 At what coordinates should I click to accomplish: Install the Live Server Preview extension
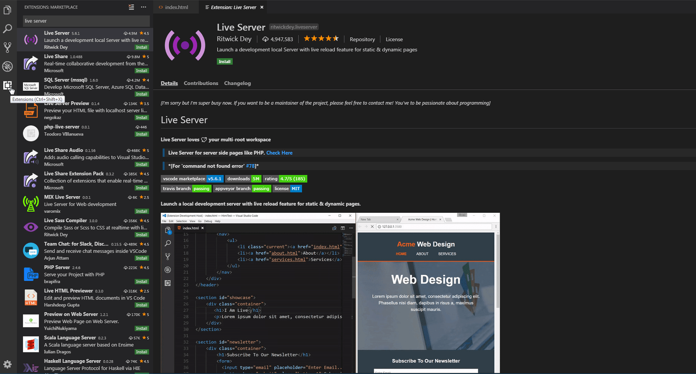click(x=141, y=118)
